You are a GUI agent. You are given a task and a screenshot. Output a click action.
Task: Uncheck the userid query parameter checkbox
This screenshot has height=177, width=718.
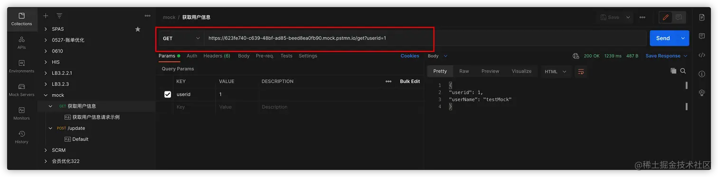point(168,94)
